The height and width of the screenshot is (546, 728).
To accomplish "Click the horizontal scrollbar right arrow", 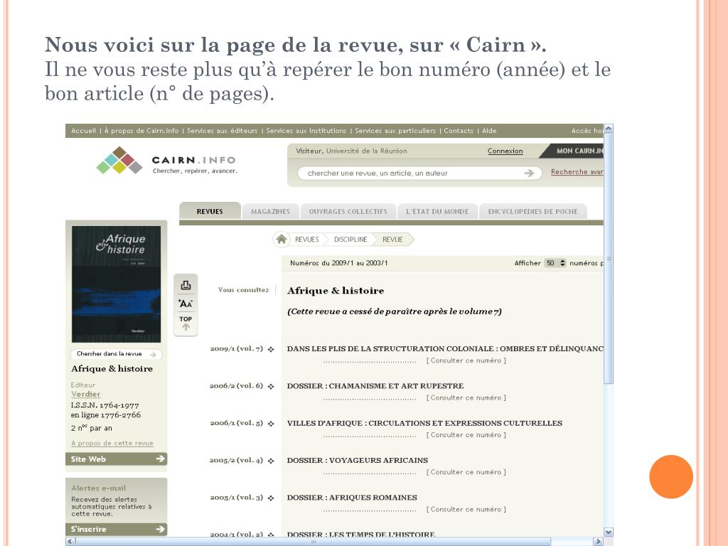I will [599, 541].
